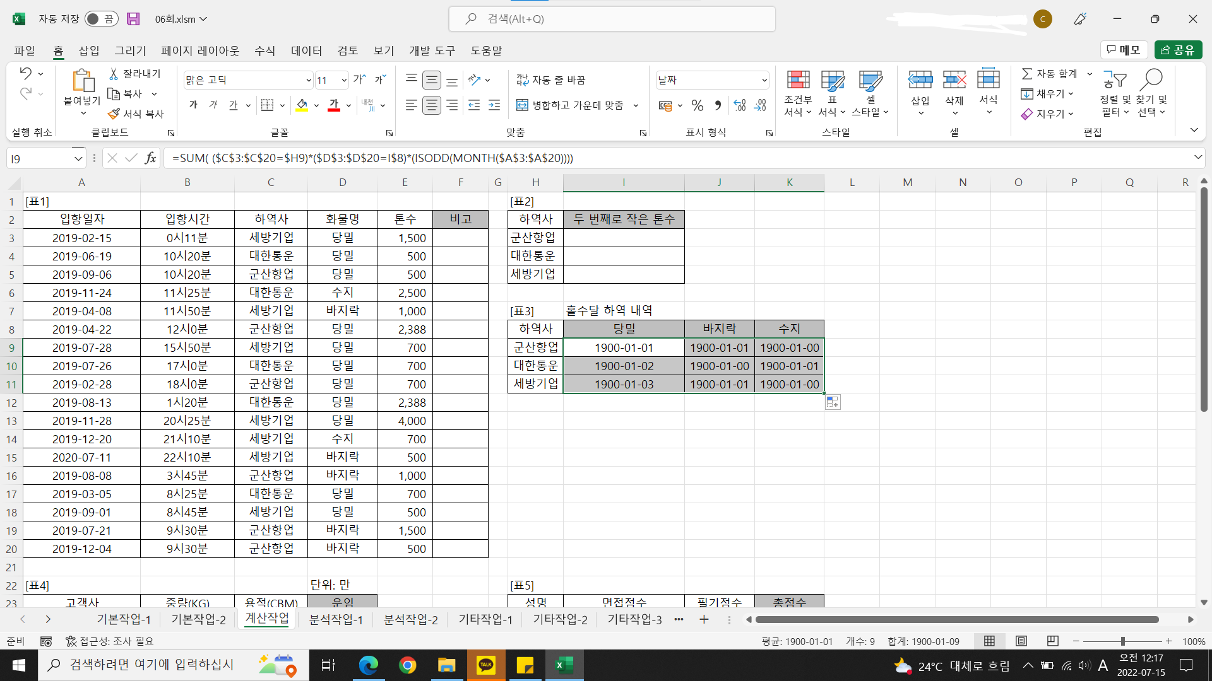Viewport: 1212px width, 681px height.
Task: Click the AutoSum sigma icon
Action: (x=1027, y=74)
